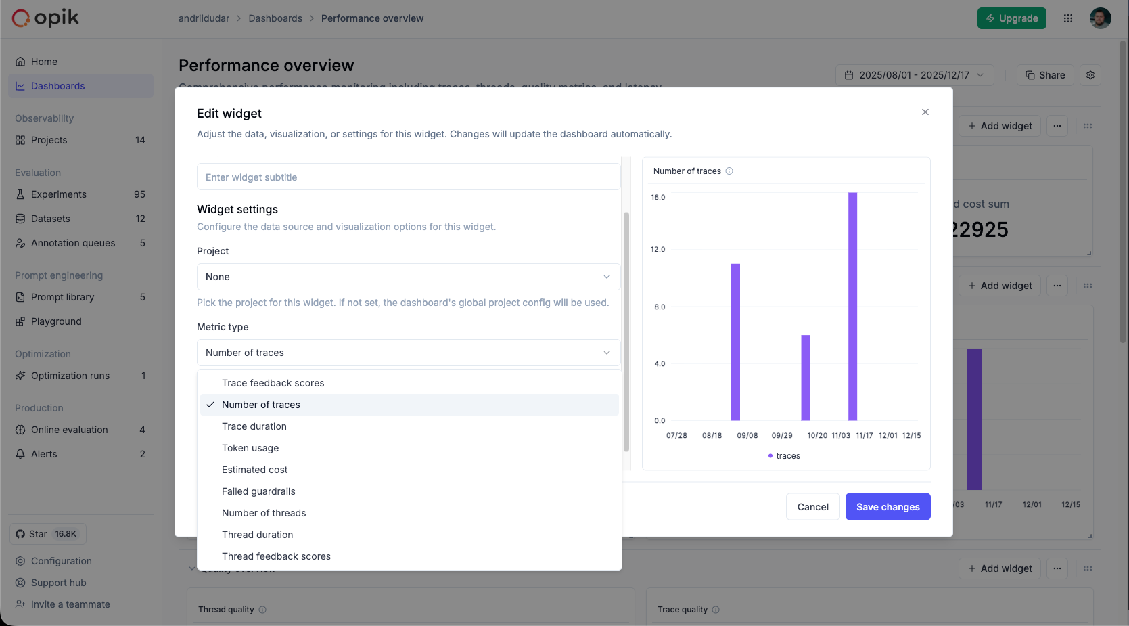
Task: Click the GitHub Star button
Action: (x=47, y=534)
